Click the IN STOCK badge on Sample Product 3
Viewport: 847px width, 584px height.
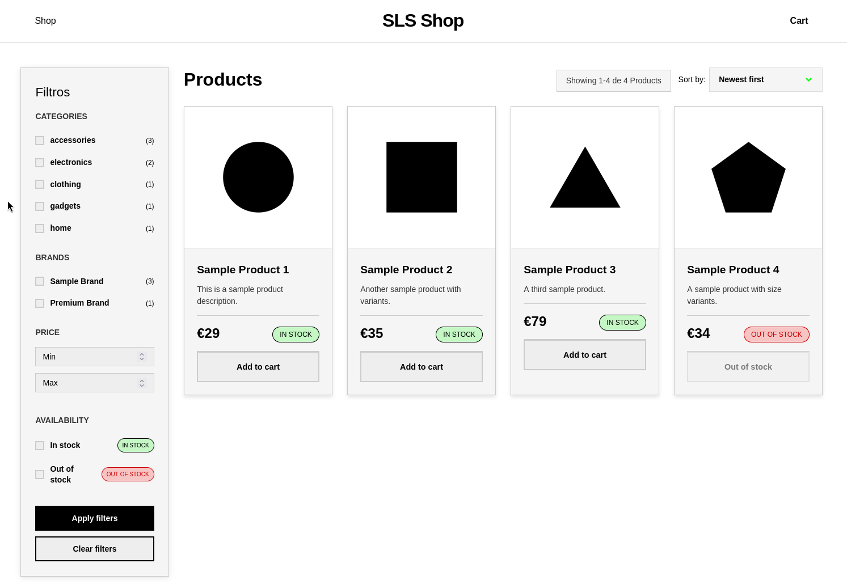(x=622, y=323)
